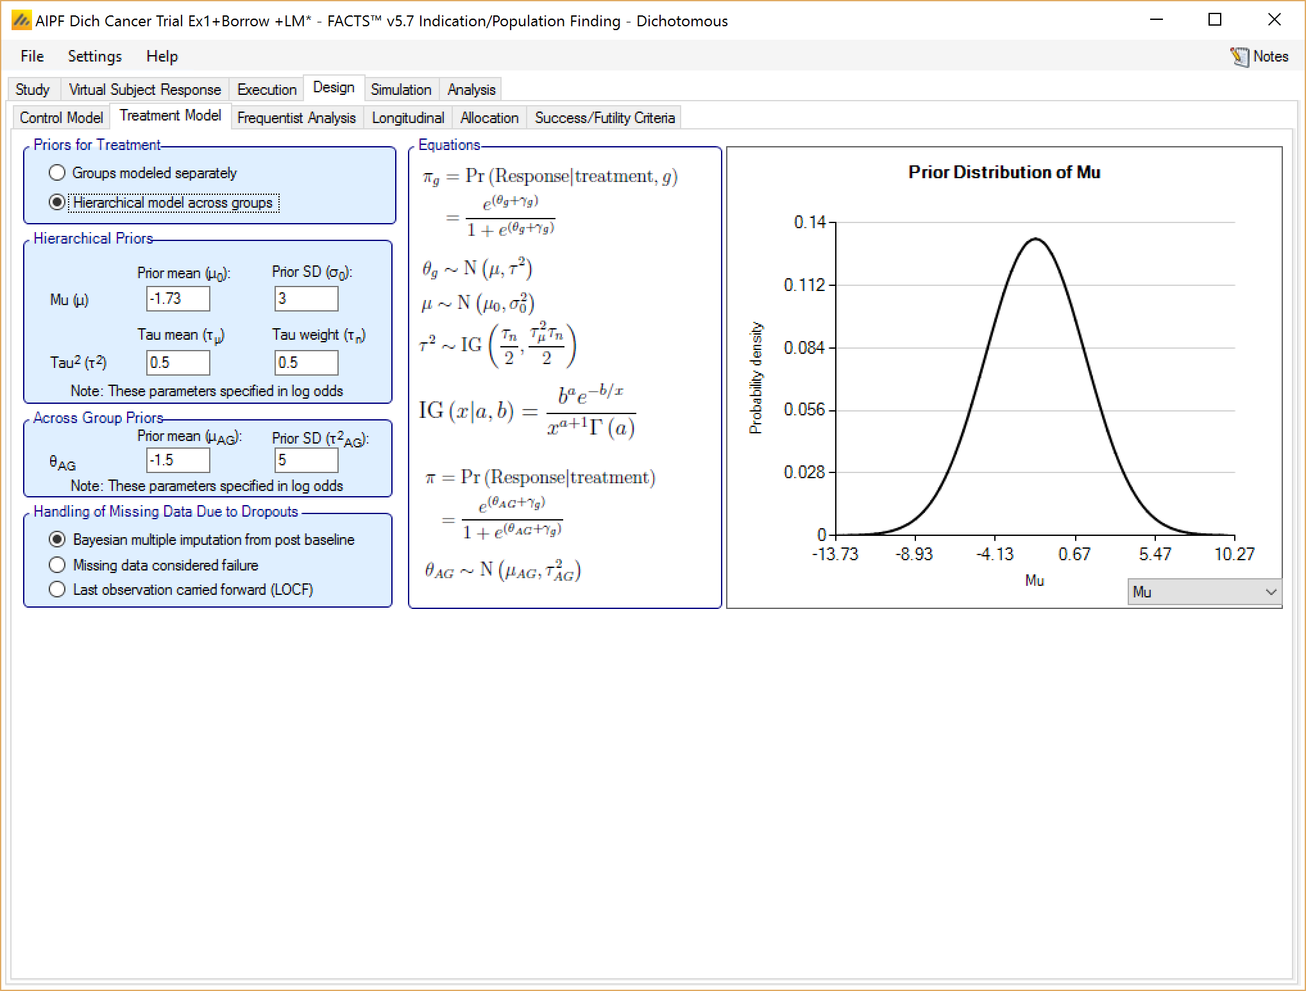
Task: Maximize the application window
Action: (1214, 20)
